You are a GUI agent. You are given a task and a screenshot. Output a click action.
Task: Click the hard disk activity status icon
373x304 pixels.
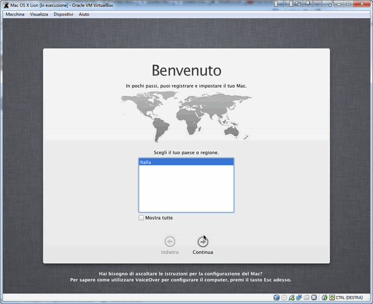point(276,298)
